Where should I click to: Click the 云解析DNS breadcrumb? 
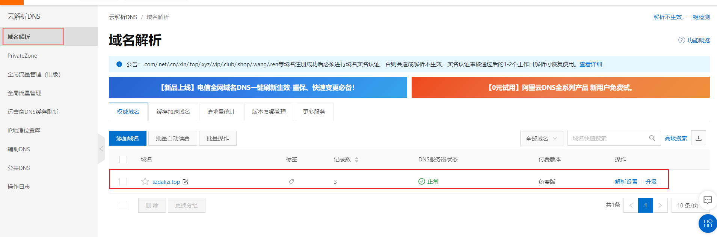tap(123, 17)
